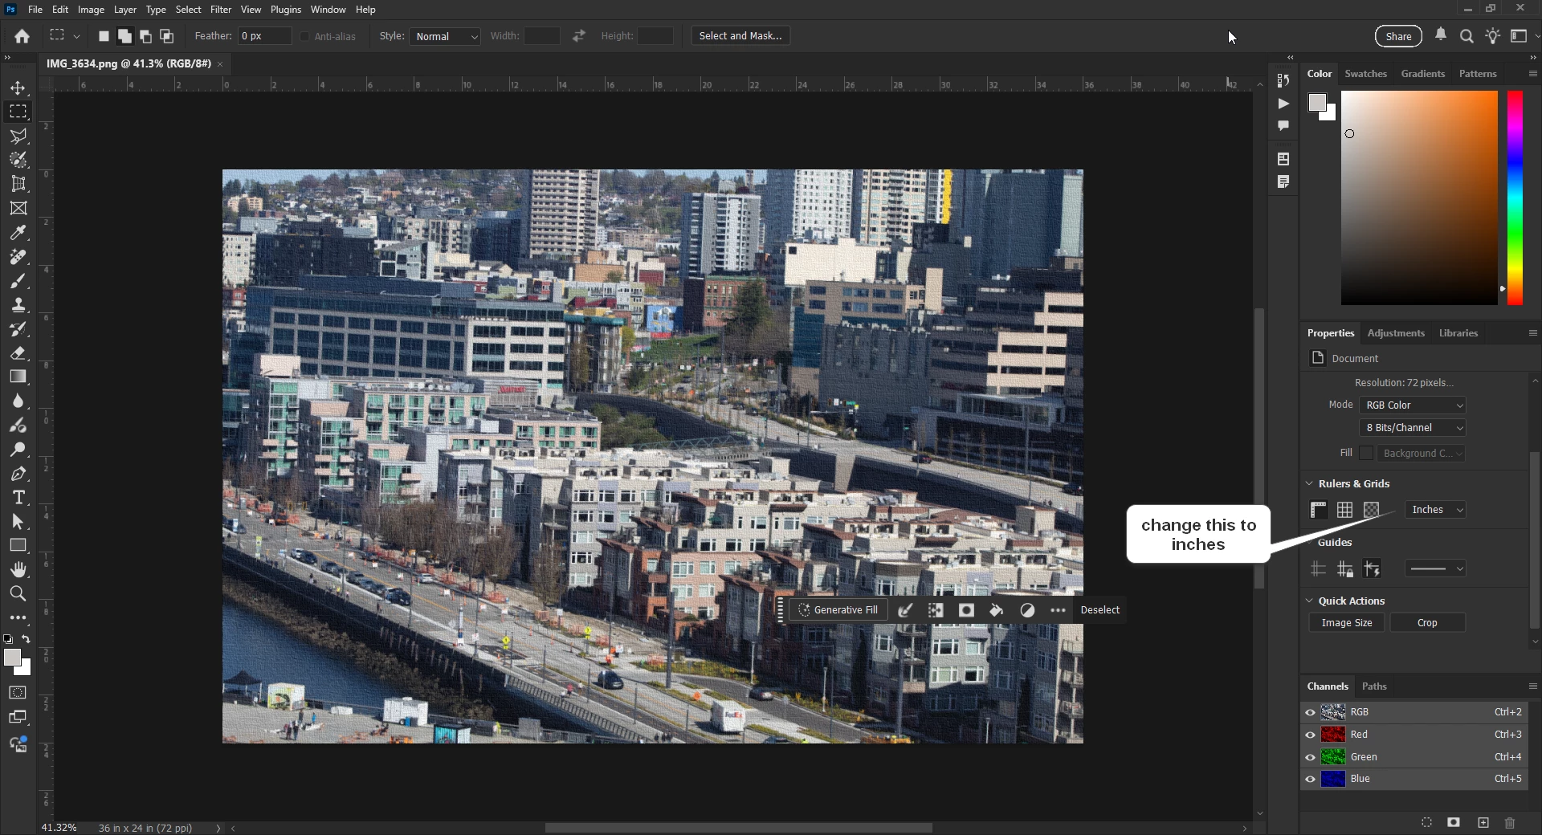Collapse the Rulers & Grids section
The width and height of the screenshot is (1542, 835).
point(1309,483)
